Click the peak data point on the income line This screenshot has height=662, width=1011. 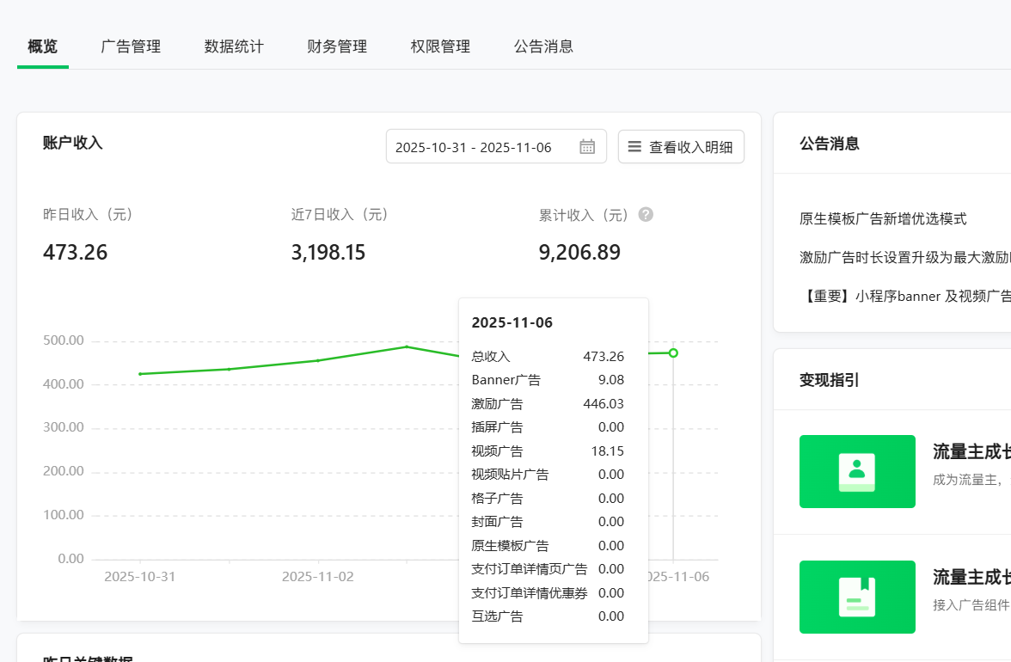407,346
